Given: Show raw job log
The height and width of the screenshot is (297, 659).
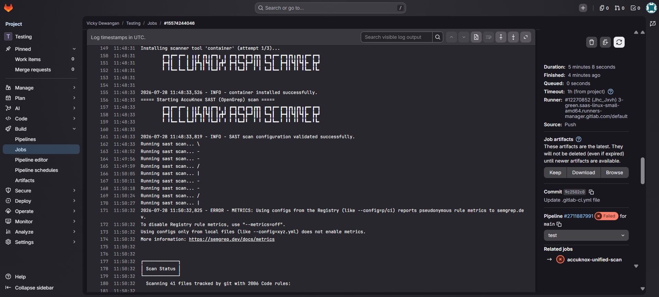Looking at the screenshot, I should pyautogui.click(x=476, y=37).
